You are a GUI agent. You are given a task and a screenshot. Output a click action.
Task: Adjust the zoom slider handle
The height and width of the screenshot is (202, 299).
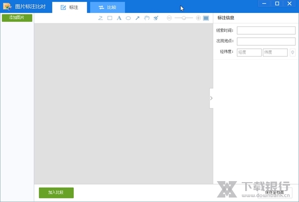[184, 18]
